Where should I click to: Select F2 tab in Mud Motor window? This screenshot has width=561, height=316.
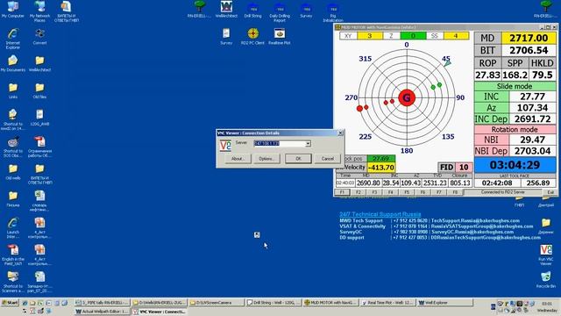(359, 192)
